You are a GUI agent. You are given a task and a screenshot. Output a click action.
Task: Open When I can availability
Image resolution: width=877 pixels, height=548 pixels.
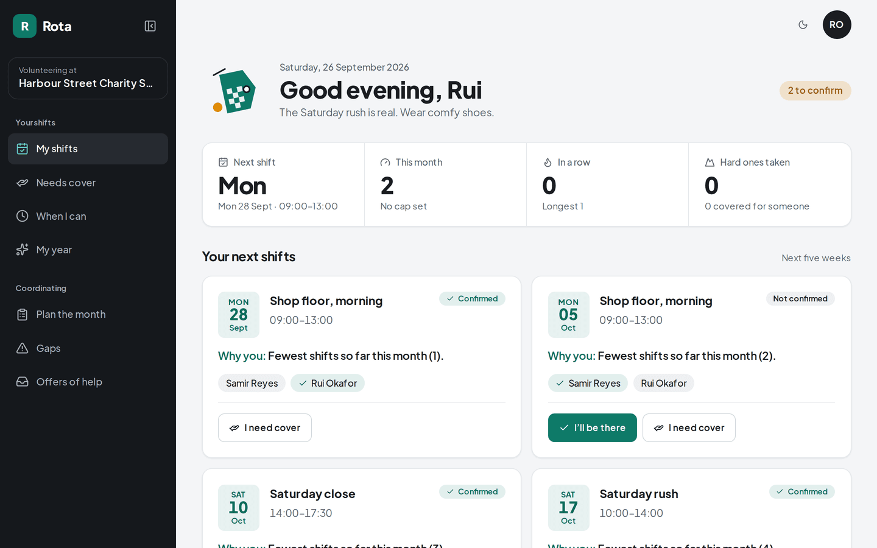[88, 216]
